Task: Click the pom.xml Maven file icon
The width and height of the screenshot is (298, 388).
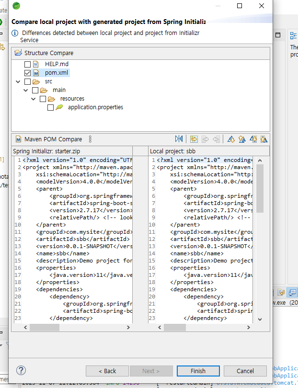Action: point(36,73)
